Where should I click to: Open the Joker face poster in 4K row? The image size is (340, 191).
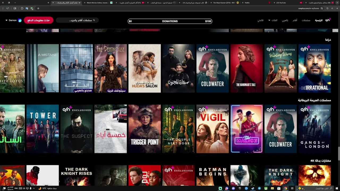(246, 175)
